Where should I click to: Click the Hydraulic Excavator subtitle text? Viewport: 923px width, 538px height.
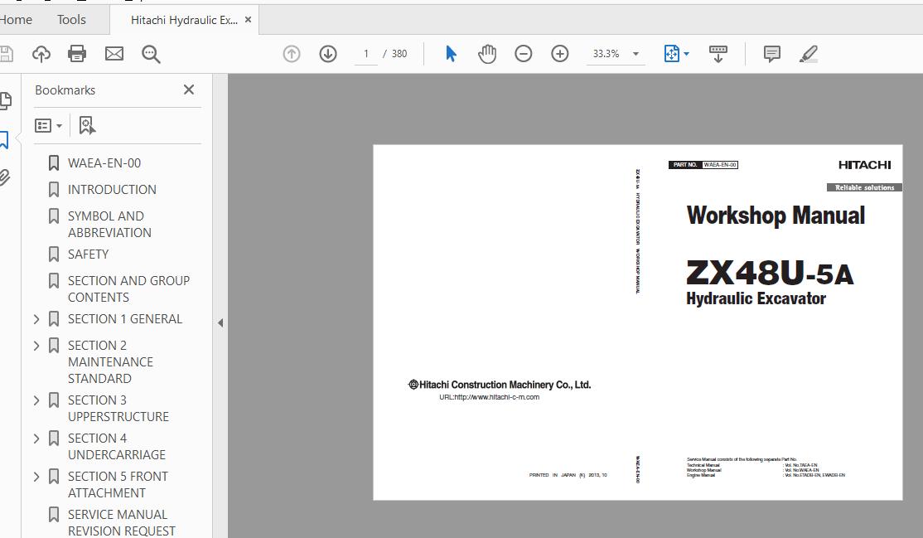tap(756, 298)
